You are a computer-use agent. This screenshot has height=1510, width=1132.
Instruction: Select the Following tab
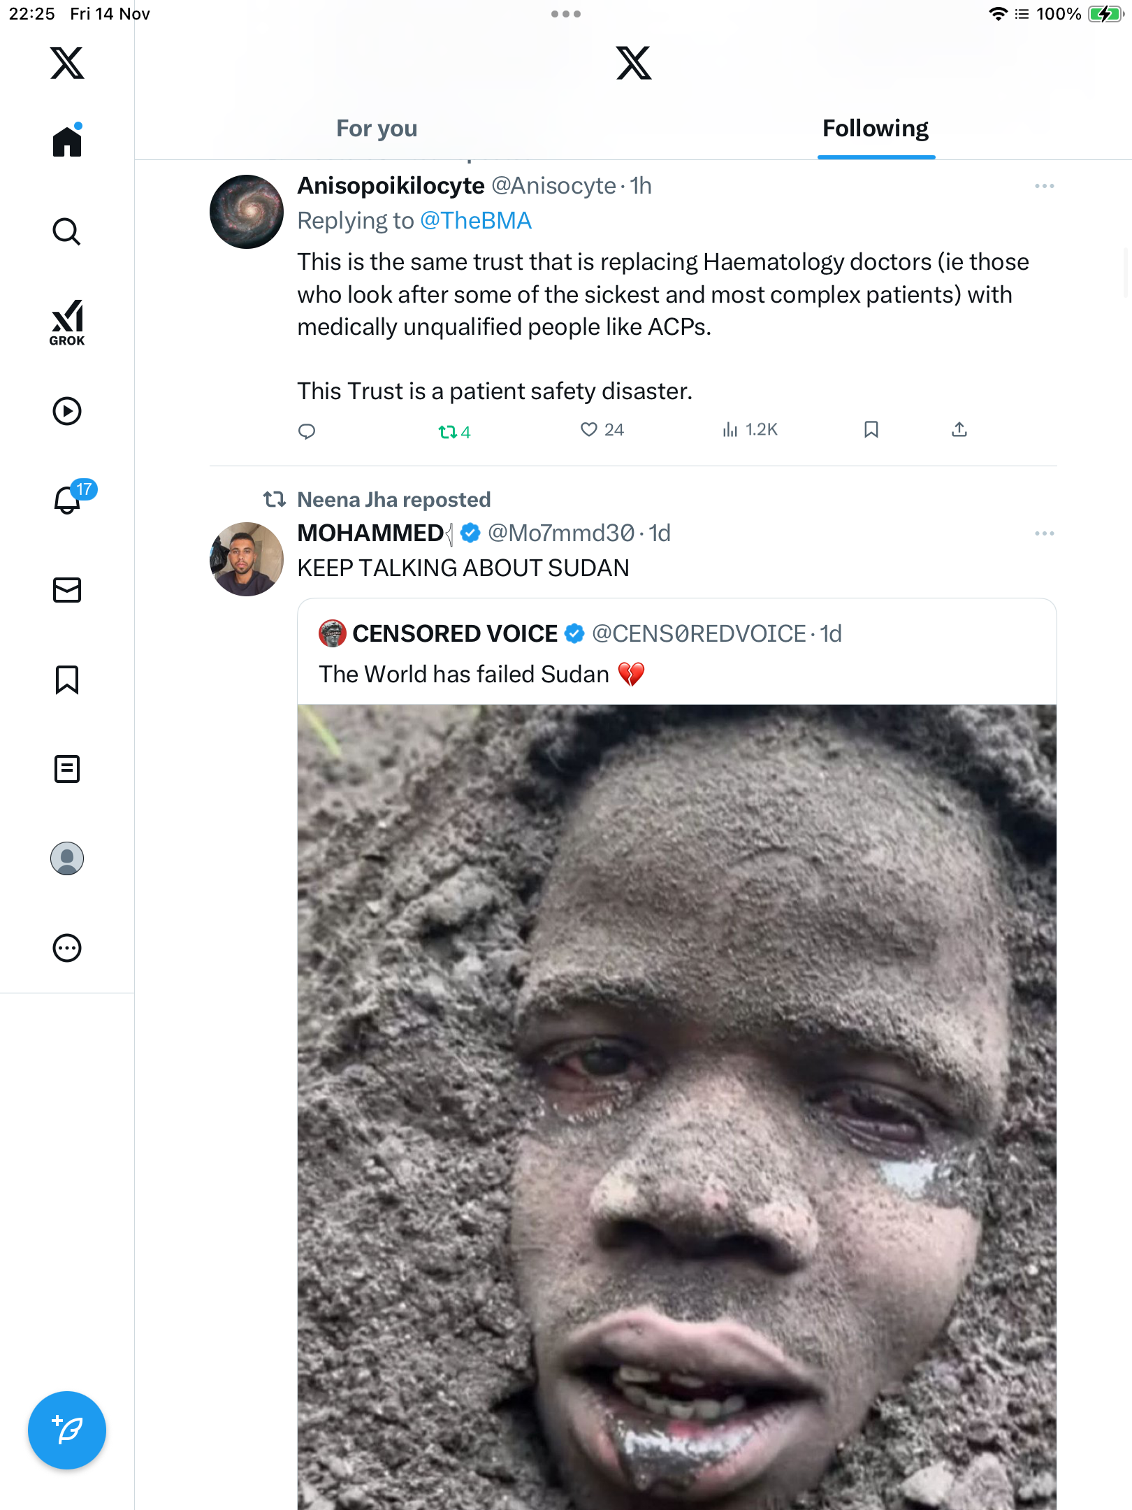[x=876, y=129]
